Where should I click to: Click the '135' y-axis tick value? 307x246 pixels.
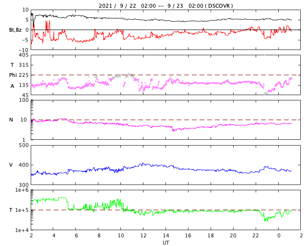[24, 85]
